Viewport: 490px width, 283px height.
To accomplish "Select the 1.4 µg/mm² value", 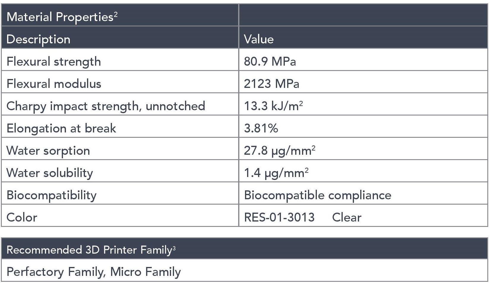I will pyautogui.click(x=276, y=173).
